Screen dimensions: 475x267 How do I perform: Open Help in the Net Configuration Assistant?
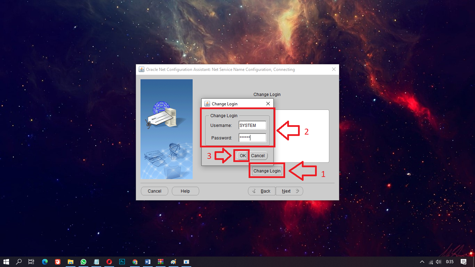tap(185, 191)
